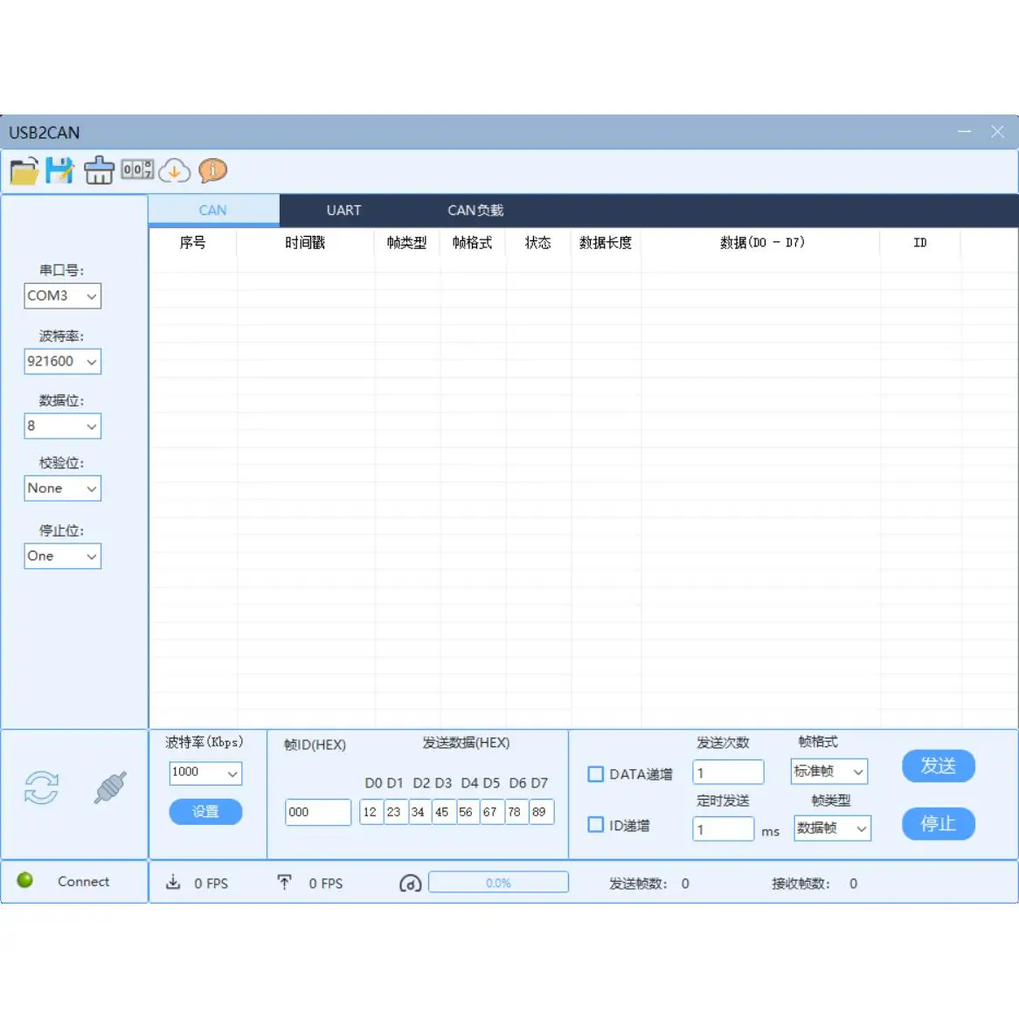Open the COM3 serial port dropdown
Image resolution: width=1019 pixels, height=1019 pixels.
point(62,296)
